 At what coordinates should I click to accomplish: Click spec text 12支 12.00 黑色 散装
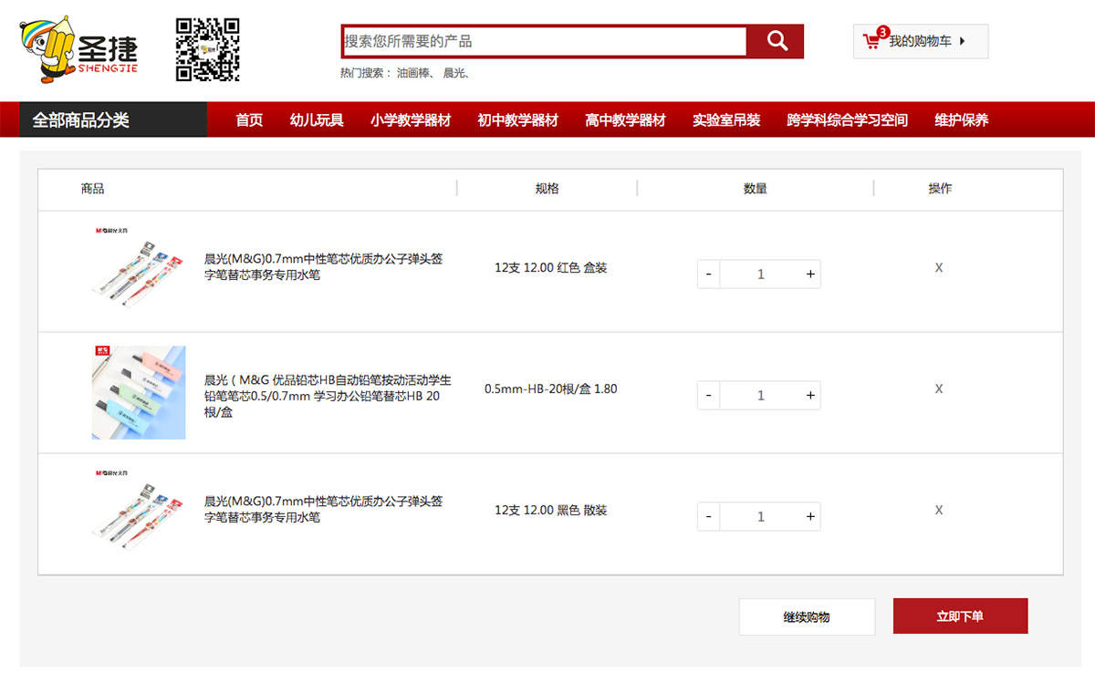551,511
